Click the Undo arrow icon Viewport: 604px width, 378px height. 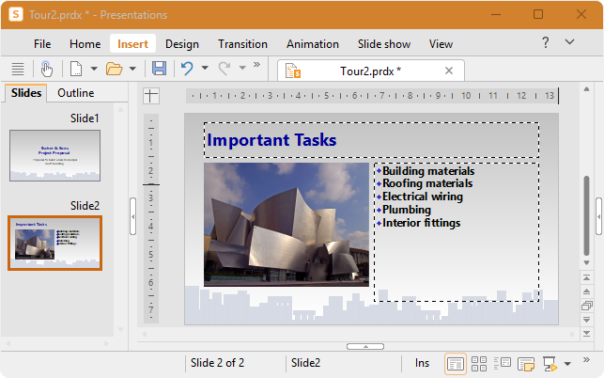[x=187, y=69]
